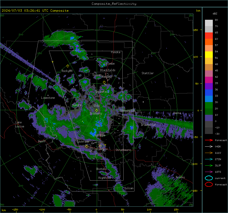Select the yellow 54 dBZ color swatch
This screenshot has height=213, width=228.
(209, 54)
